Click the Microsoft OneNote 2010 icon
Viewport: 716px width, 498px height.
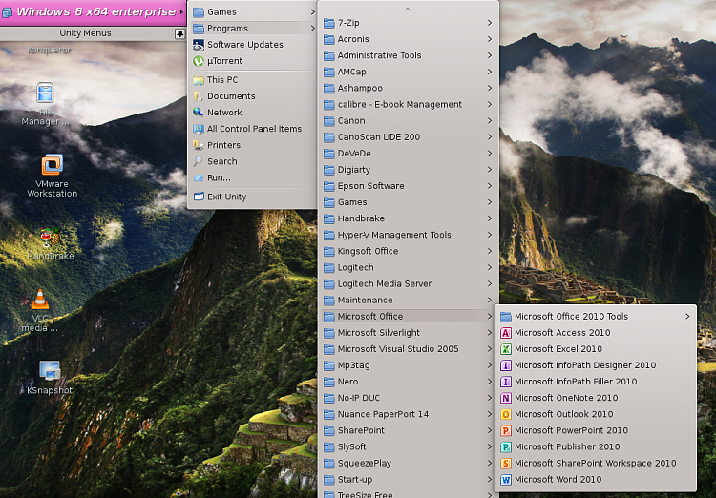(505, 398)
